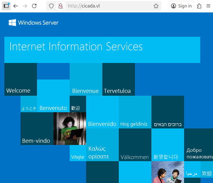Click the Hoş geldiniz tile
The image size is (213, 183).
[135, 112]
